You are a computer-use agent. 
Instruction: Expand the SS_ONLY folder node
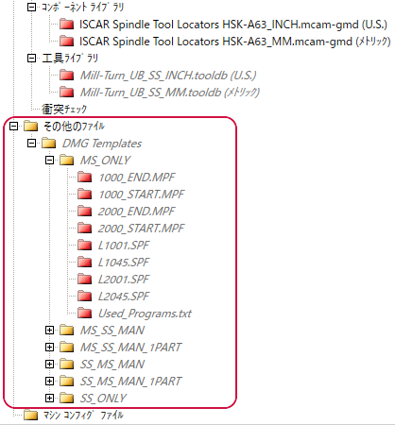coord(49,399)
